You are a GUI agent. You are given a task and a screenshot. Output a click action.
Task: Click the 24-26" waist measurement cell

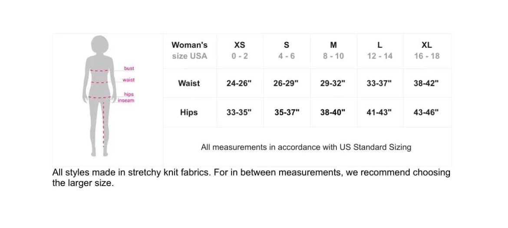239,84
